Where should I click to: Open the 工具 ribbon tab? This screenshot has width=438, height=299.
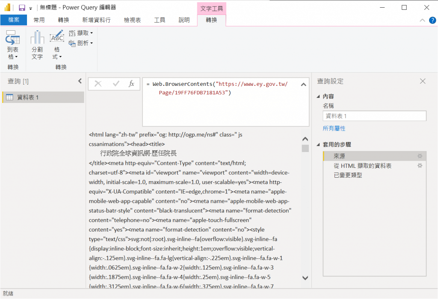[x=160, y=20]
